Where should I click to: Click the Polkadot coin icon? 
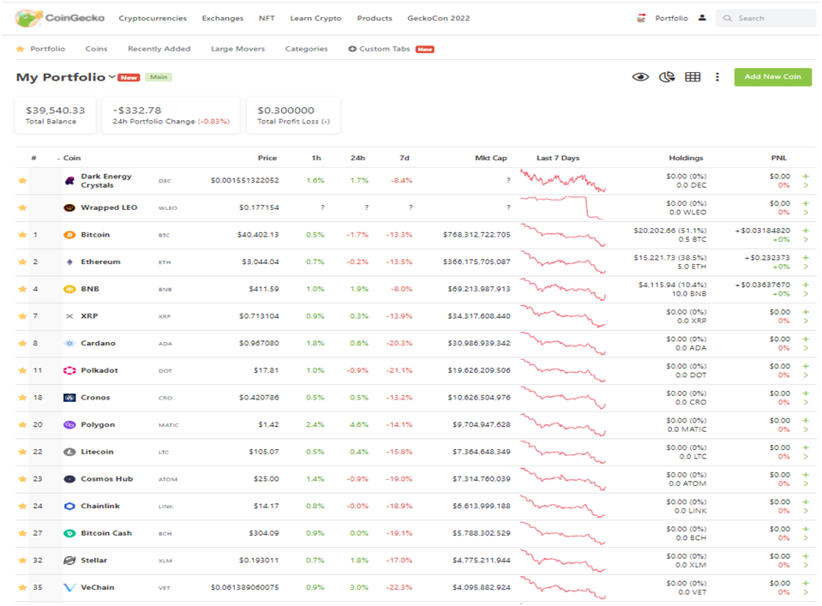pyautogui.click(x=69, y=370)
